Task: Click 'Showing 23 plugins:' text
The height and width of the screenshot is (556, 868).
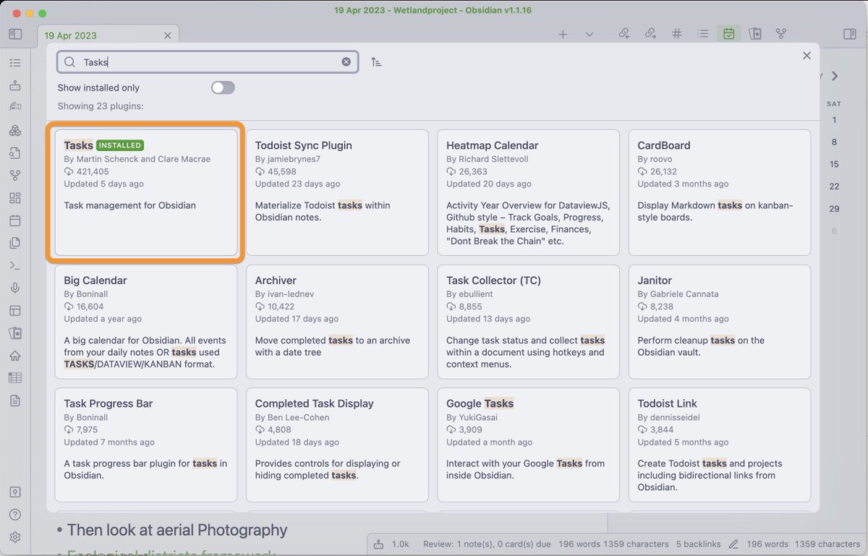Action: [x=101, y=106]
